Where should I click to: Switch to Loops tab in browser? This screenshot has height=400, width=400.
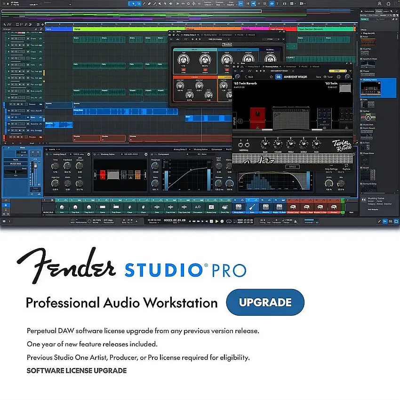386,11
